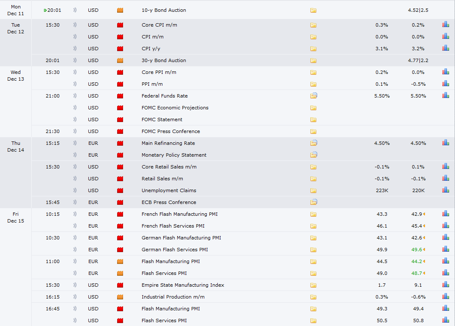Click the chart icon for Main Refinancing Rate
Image resolution: width=455 pixels, height=326 pixels.
(x=445, y=143)
